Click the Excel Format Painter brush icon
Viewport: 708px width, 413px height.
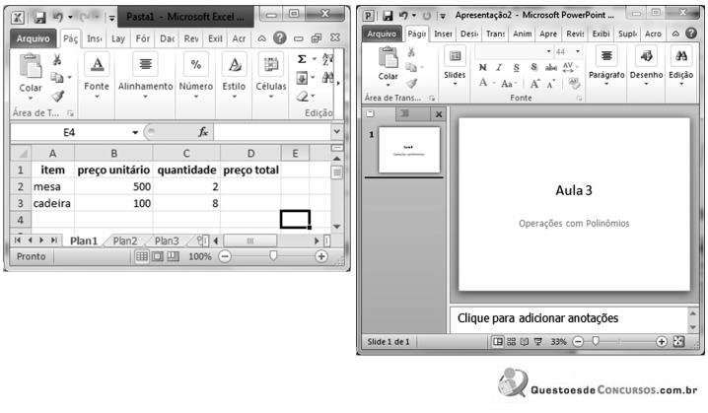[57, 96]
